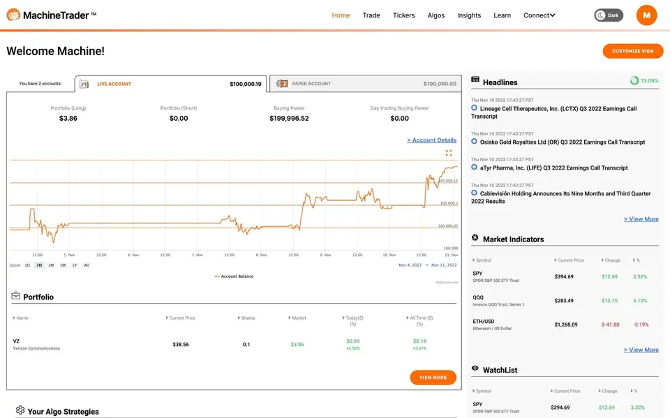Image resolution: width=670 pixels, height=418 pixels.
Task: Open Headlines View More link
Action: 641,219
